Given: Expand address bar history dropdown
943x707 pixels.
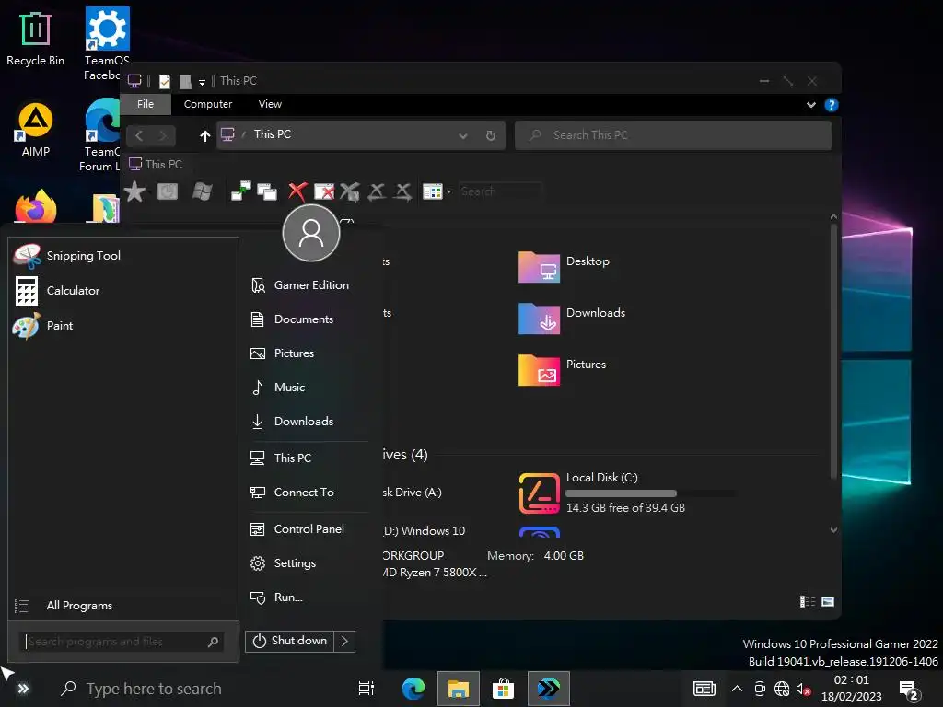Looking at the screenshot, I should 463,136.
